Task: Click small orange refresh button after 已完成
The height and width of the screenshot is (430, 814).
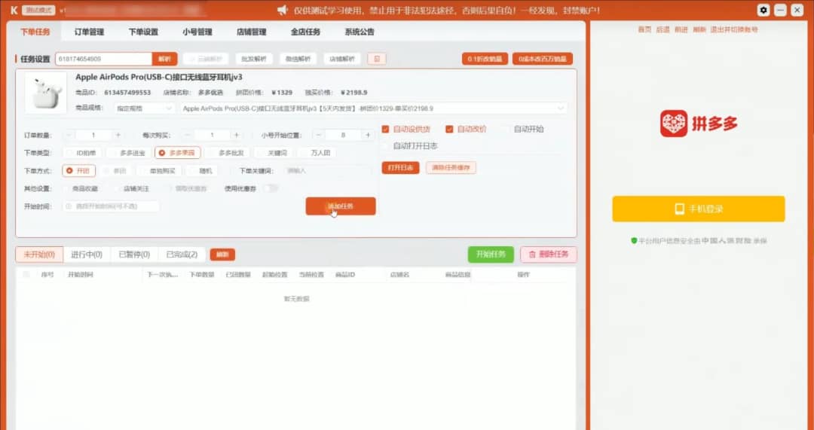Action: pyautogui.click(x=222, y=255)
